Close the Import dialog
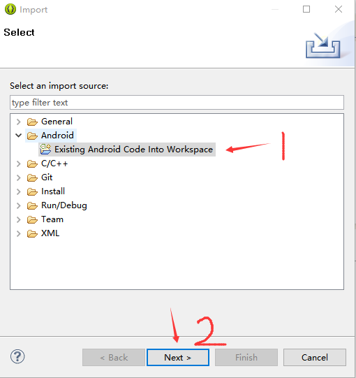This screenshot has width=356, height=378. coord(339,9)
